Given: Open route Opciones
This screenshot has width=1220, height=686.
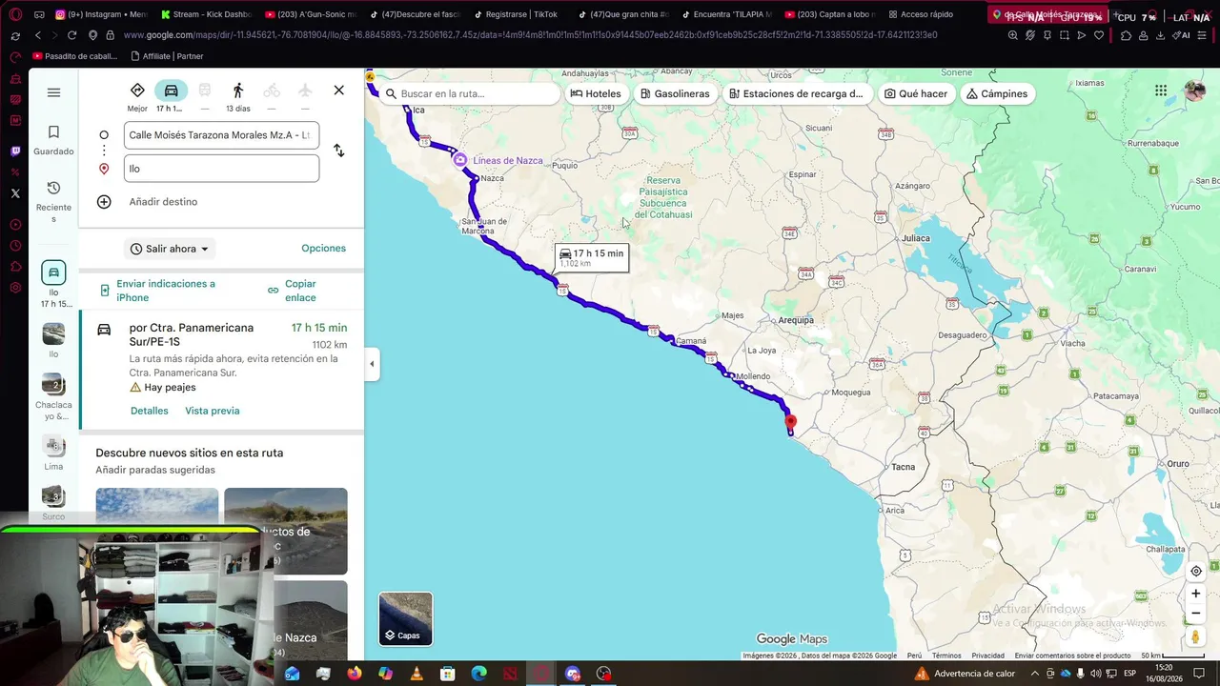Looking at the screenshot, I should pyautogui.click(x=323, y=249).
